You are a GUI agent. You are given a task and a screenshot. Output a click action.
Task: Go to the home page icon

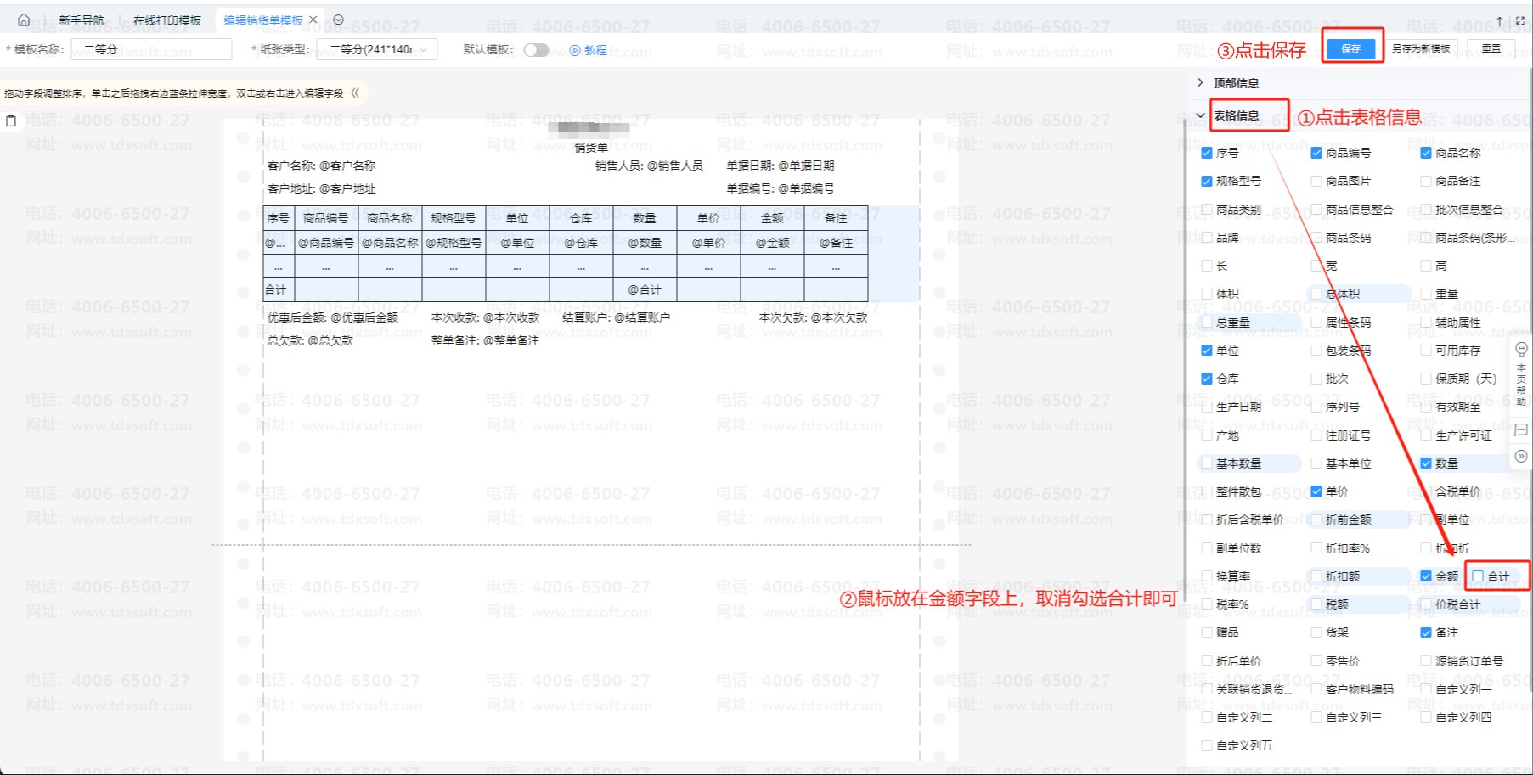coord(23,20)
